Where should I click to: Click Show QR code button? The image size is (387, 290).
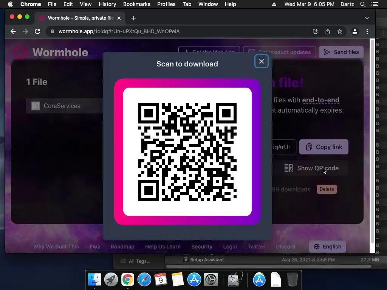pos(311,168)
